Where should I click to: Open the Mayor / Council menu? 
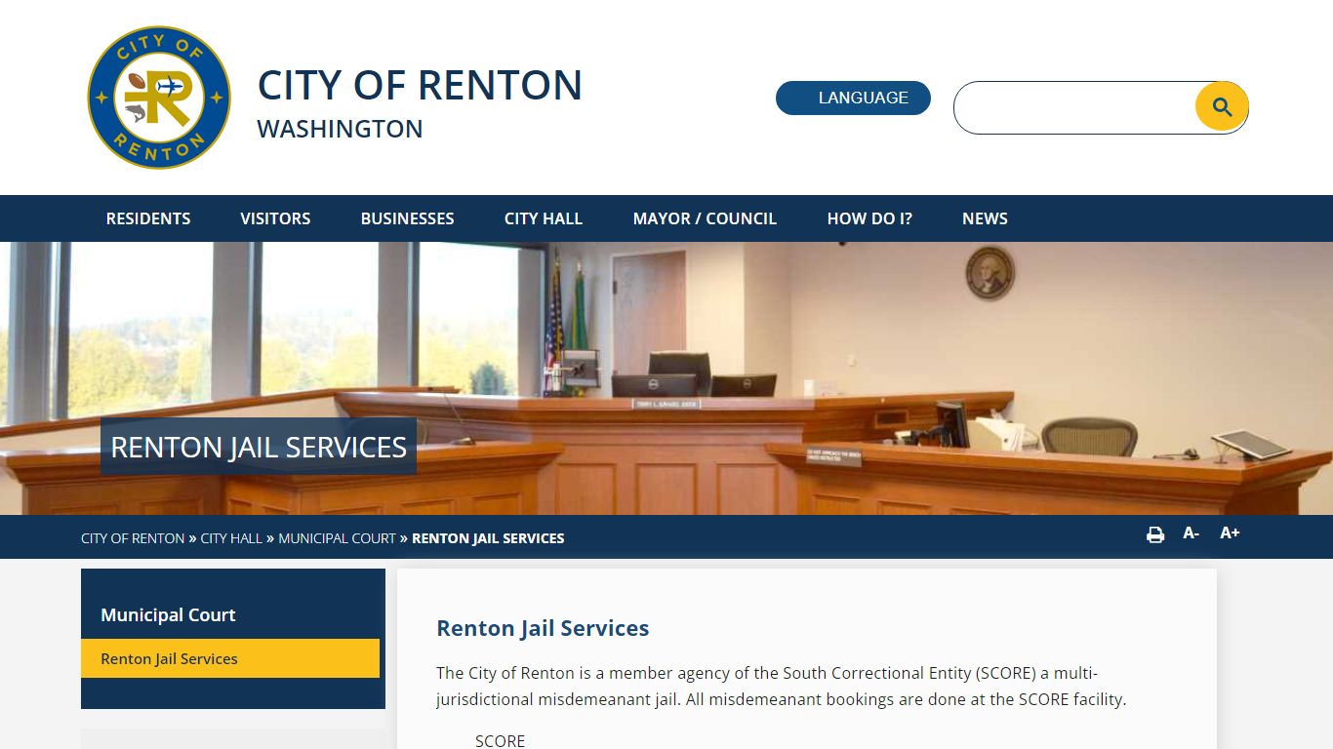pyautogui.click(x=705, y=218)
